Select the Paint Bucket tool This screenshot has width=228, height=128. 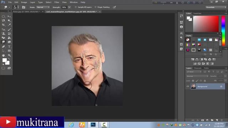(x=9, y=38)
